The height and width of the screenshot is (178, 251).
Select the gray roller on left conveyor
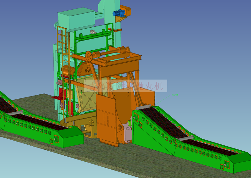(16, 112)
